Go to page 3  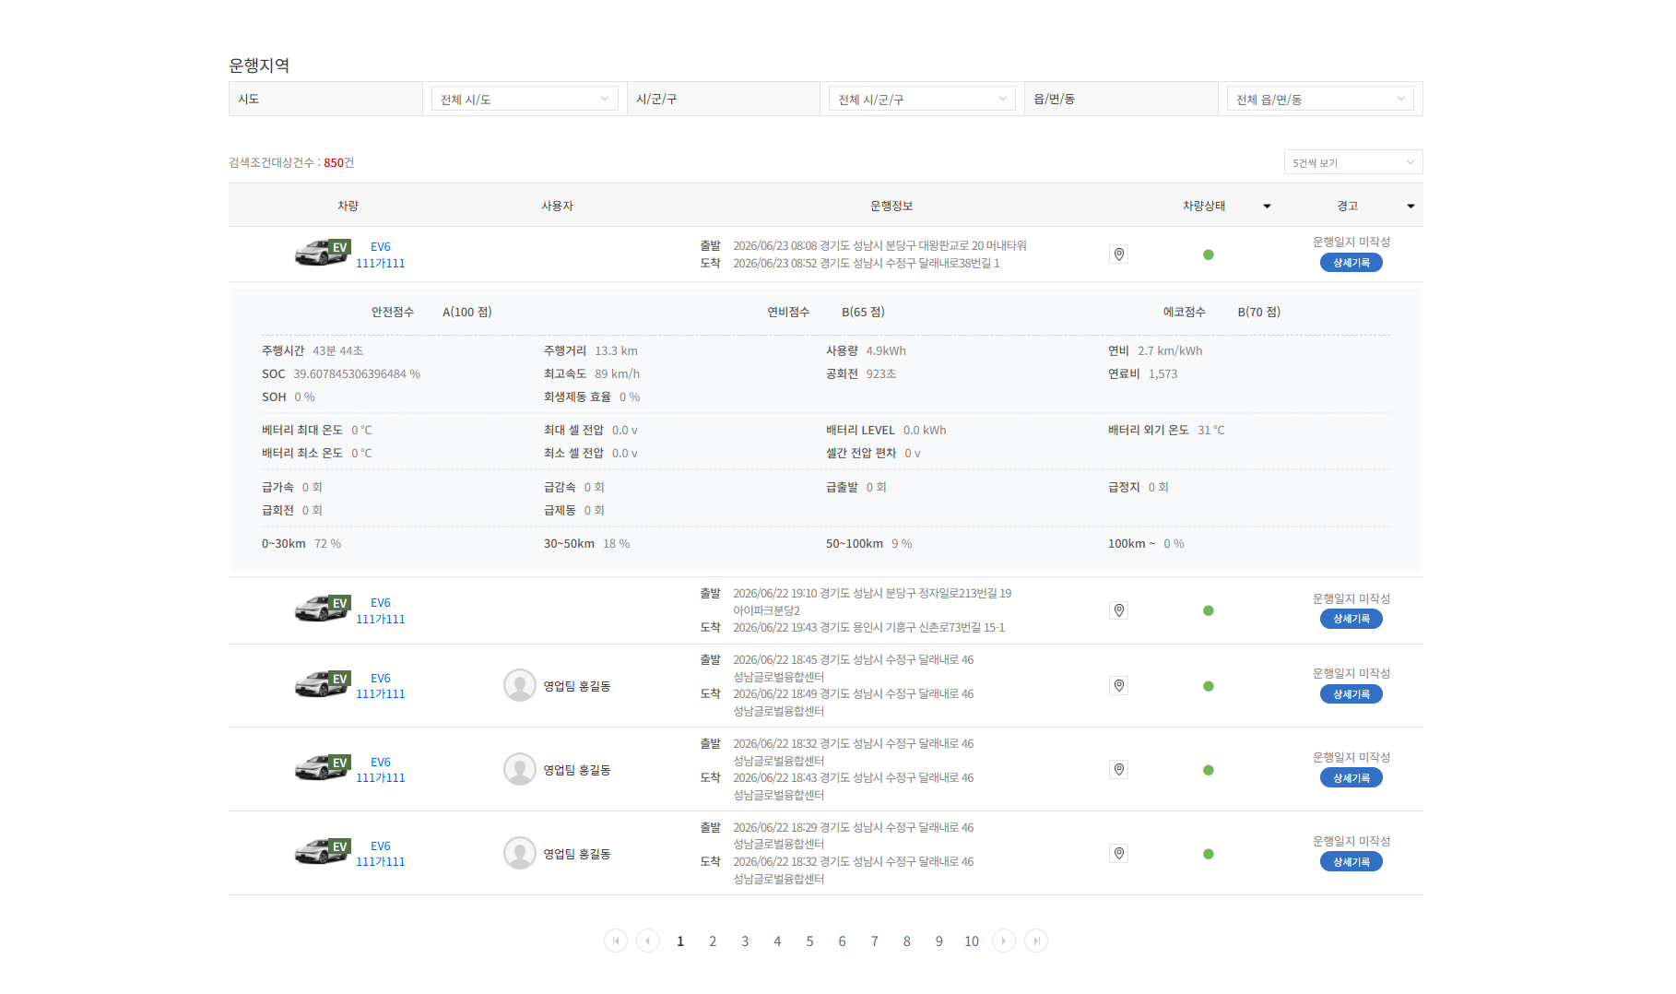coord(745,941)
